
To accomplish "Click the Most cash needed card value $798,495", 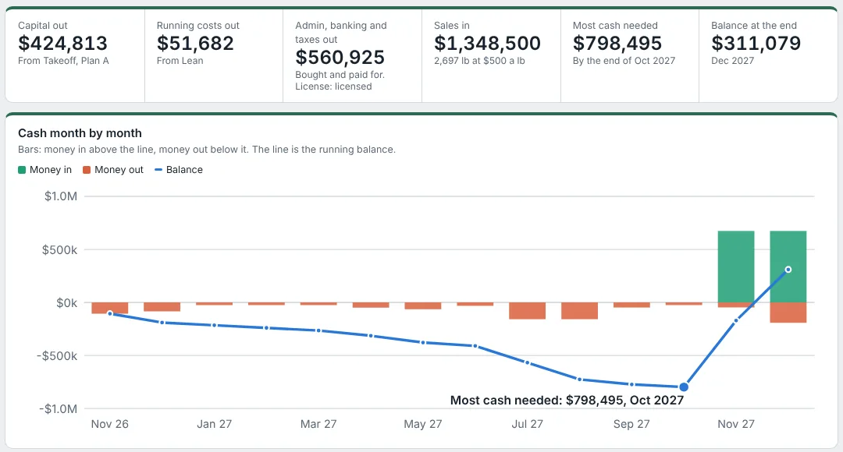I will tap(617, 44).
